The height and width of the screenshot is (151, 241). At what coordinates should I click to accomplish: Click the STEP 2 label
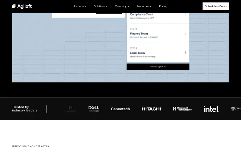(133, 29)
